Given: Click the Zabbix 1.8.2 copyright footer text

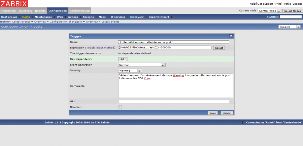Looking at the screenshot, I should [77, 122].
